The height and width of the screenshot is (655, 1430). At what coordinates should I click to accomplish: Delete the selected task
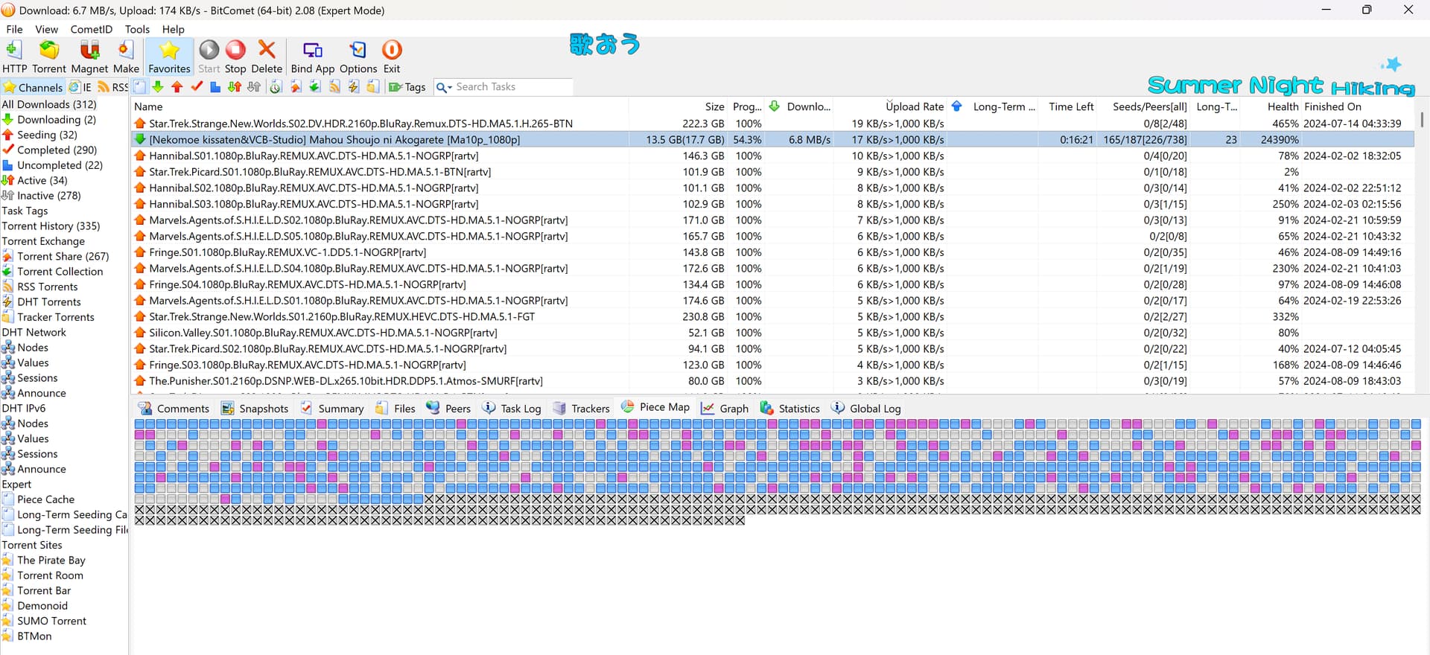[x=267, y=57]
